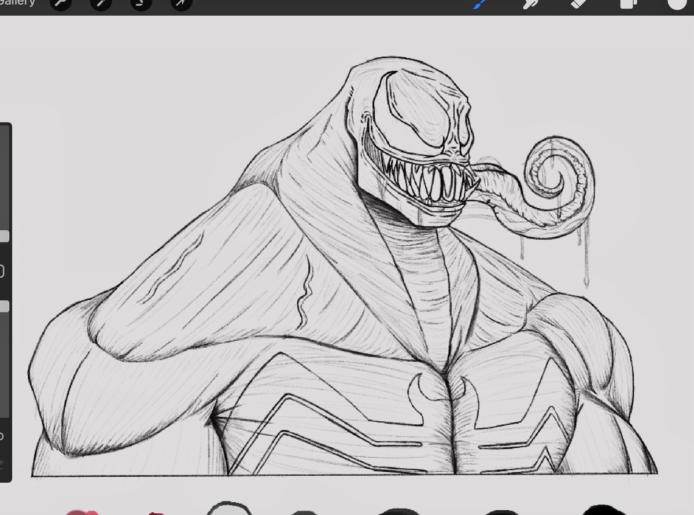
Task: Select the blue Brush tool
Action: 480,4
